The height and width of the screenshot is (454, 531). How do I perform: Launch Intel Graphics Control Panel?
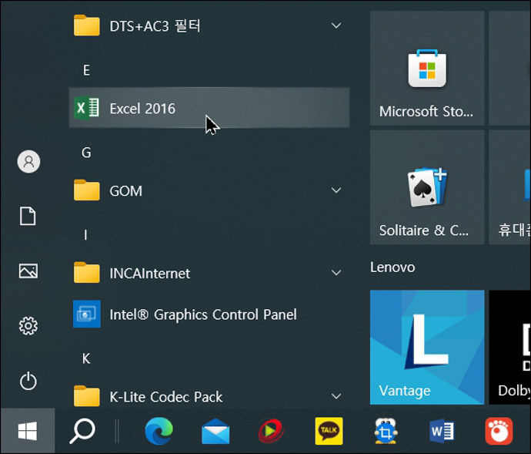209,314
